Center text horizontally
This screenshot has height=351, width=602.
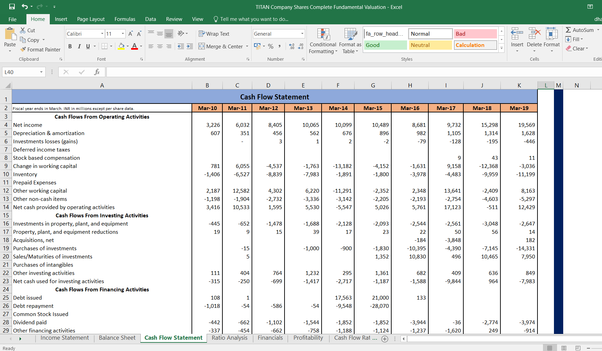tap(160, 46)
